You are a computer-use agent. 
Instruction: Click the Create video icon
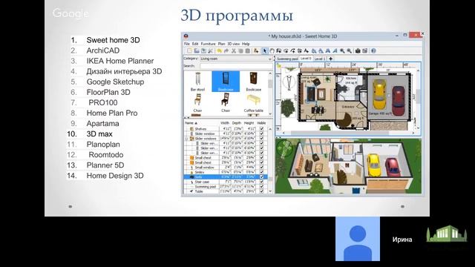(x=364, y=51)
